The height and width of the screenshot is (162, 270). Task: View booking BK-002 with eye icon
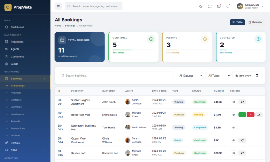[234, 115]
